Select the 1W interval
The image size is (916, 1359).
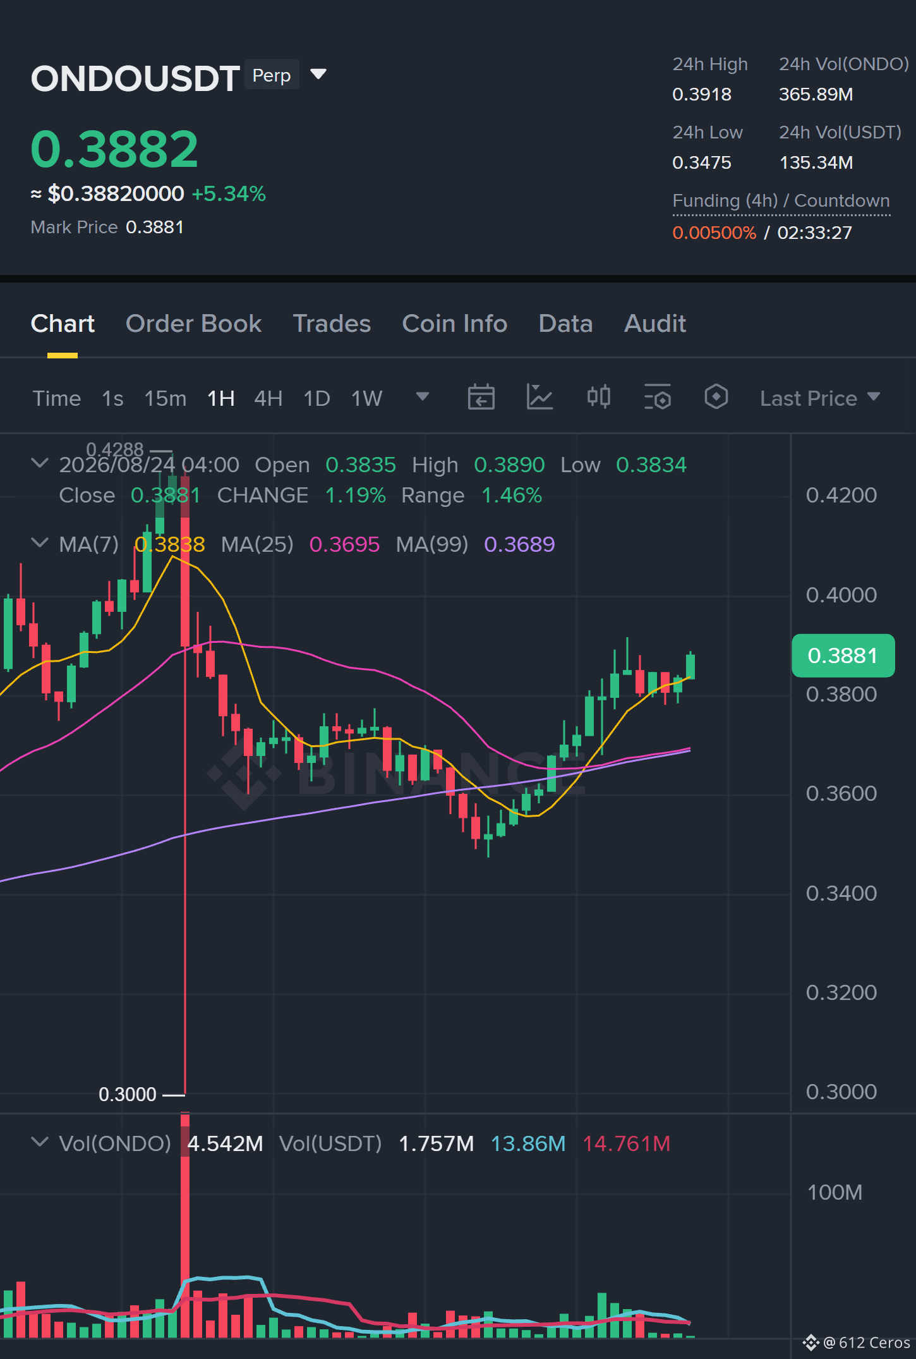pyautogui.click(x=366, y=399)
